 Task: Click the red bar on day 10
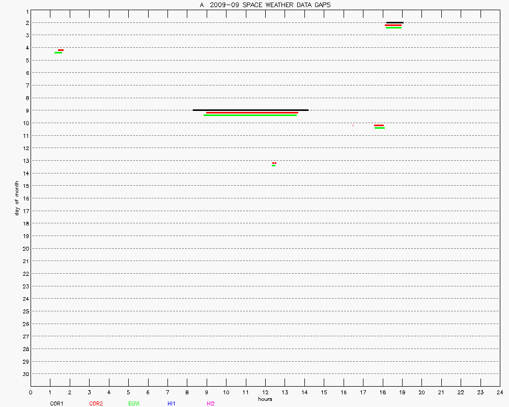coord(379,125)
